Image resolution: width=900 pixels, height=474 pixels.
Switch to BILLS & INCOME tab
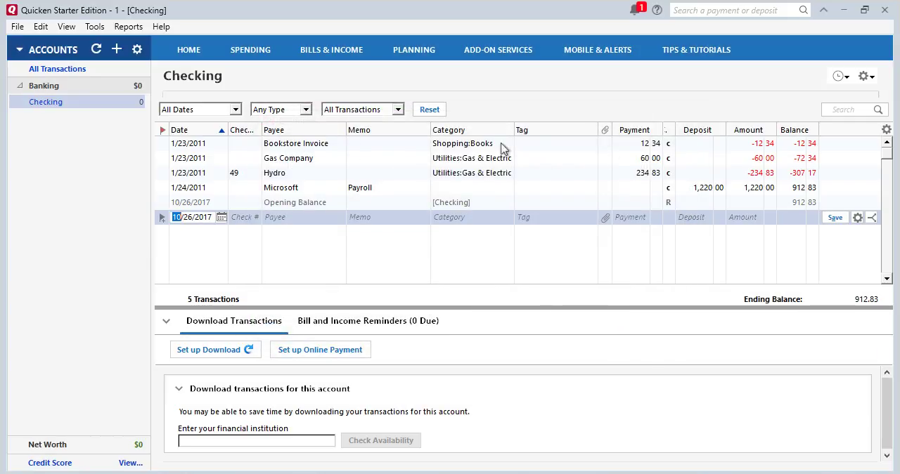(x=331, y=50)
